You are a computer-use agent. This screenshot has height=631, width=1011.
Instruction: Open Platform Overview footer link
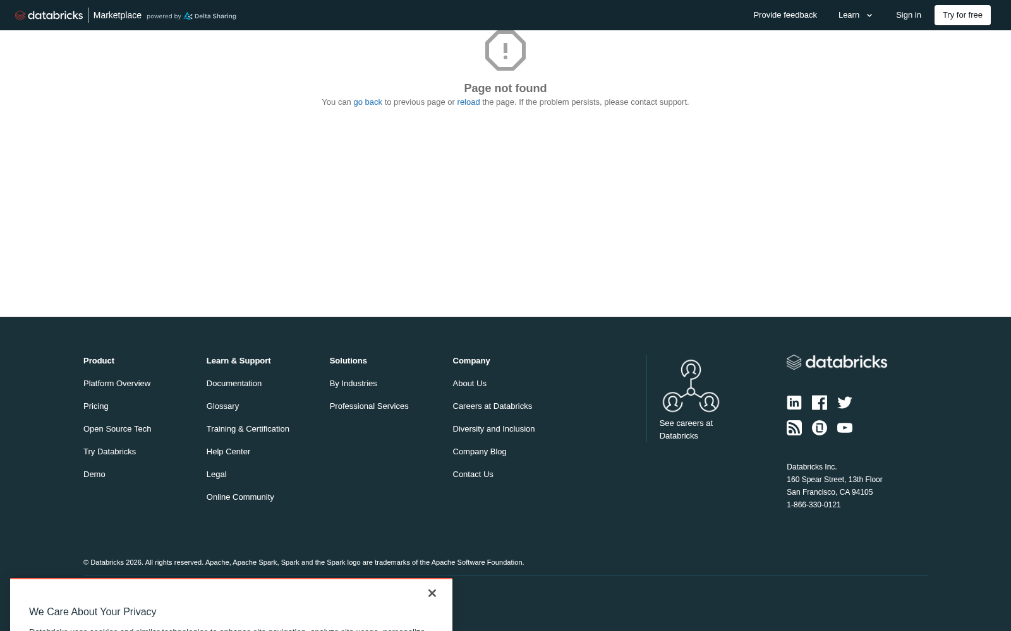[x=117, y=384]
